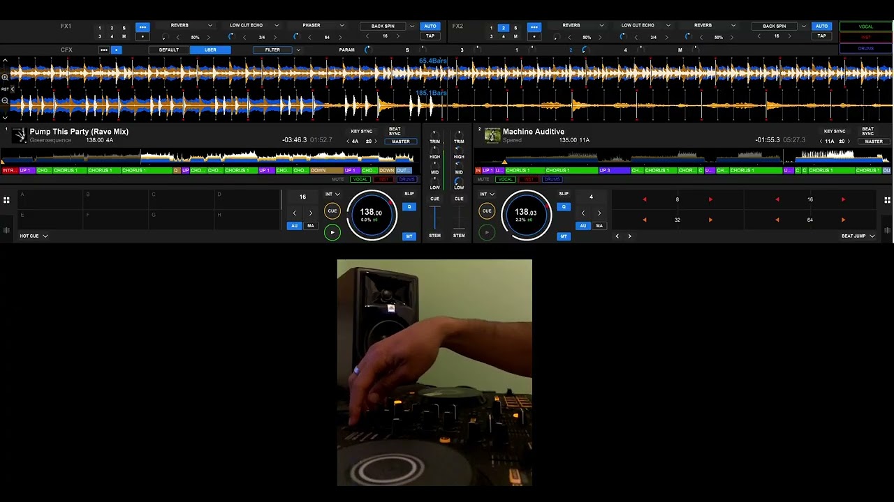Click deck 2 DRUMS stem button
Screen dimensions: 894x502
(x=552, y=179)
